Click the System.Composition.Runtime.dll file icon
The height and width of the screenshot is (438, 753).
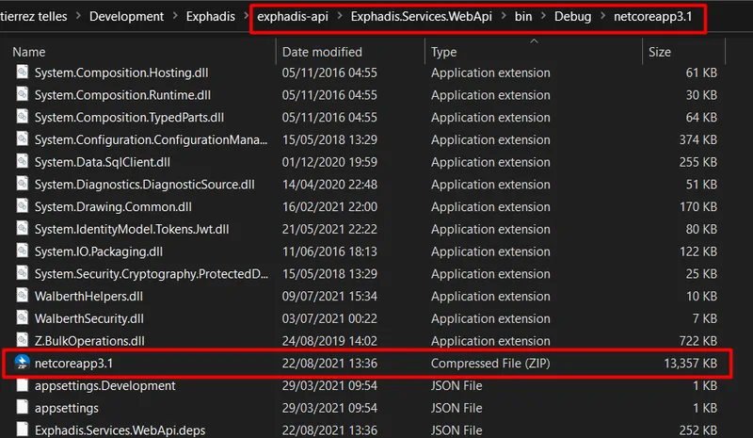pyautogui.click(x=22, y=94)
